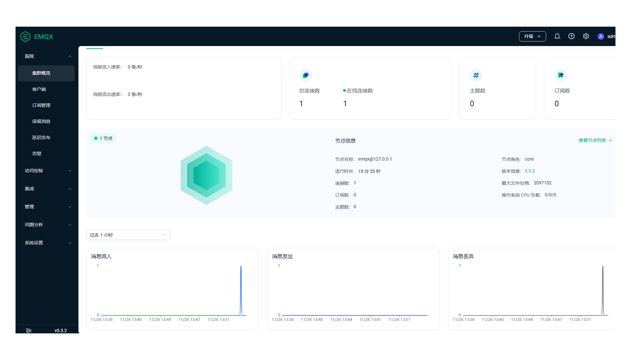Click the 消息流入 chart title
The width and height of the screenshot is (631, 354).
pyautogui.click(x=101, y=256)
